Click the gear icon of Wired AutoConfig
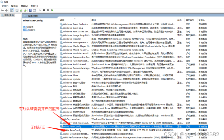The image size is (224, 140). pyautogui.click(x=61, y=126)
